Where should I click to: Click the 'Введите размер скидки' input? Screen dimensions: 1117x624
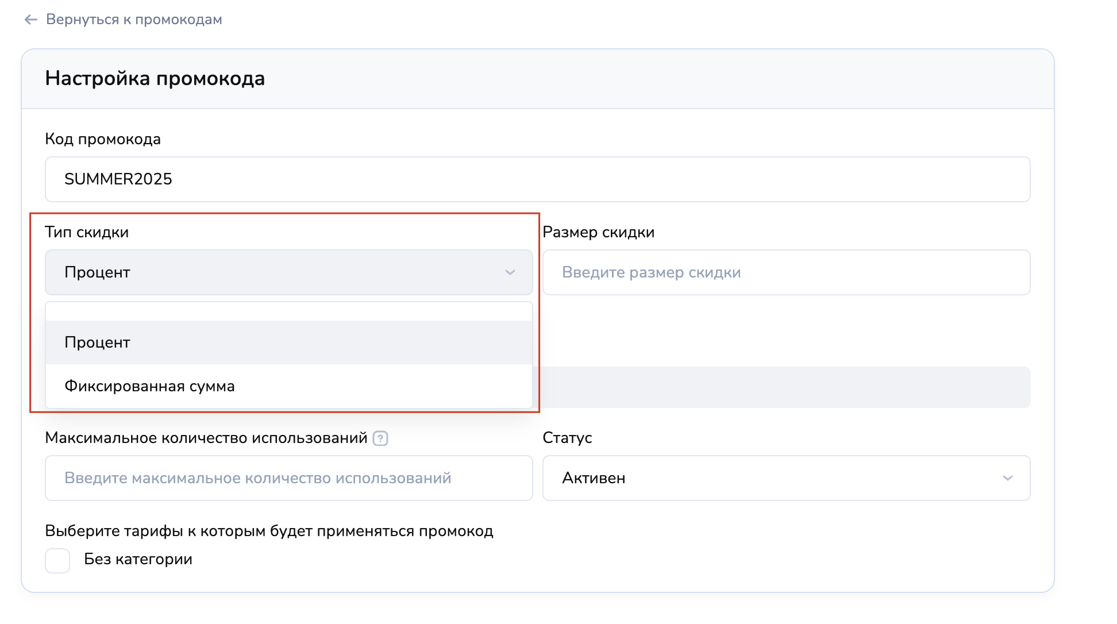click(x=786, y=272)
